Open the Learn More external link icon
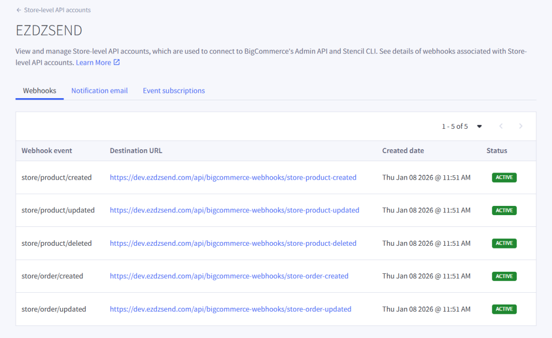552x338 pixels. click(x=116, y=63)
